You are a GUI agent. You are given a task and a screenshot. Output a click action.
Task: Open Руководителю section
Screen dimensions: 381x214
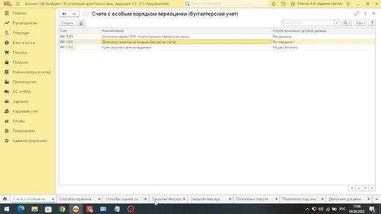(x=25, y=23)
